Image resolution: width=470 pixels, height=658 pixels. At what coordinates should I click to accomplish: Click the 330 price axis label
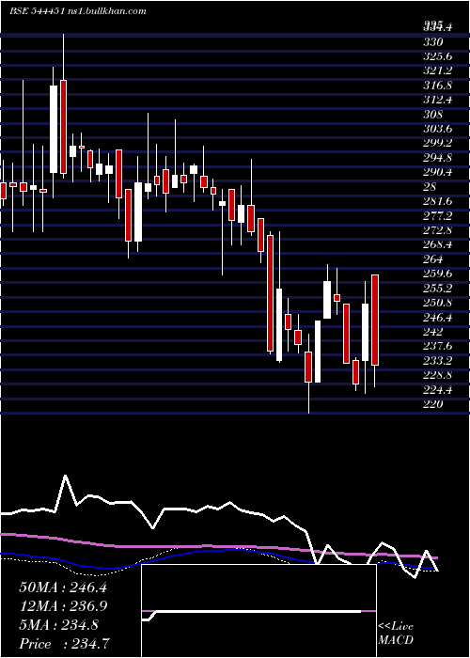pos(432,42)
